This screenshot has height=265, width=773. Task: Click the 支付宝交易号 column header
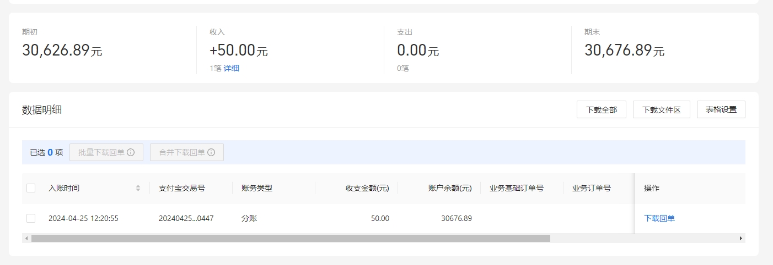pyautogui.click(x=182, y=188)
